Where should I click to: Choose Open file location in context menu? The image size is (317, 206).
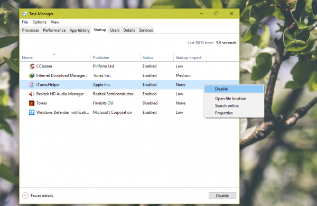[234, 99]
